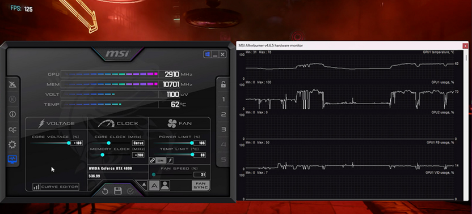
Task: Select profile slot 4
Action: (x=223, y=144)
